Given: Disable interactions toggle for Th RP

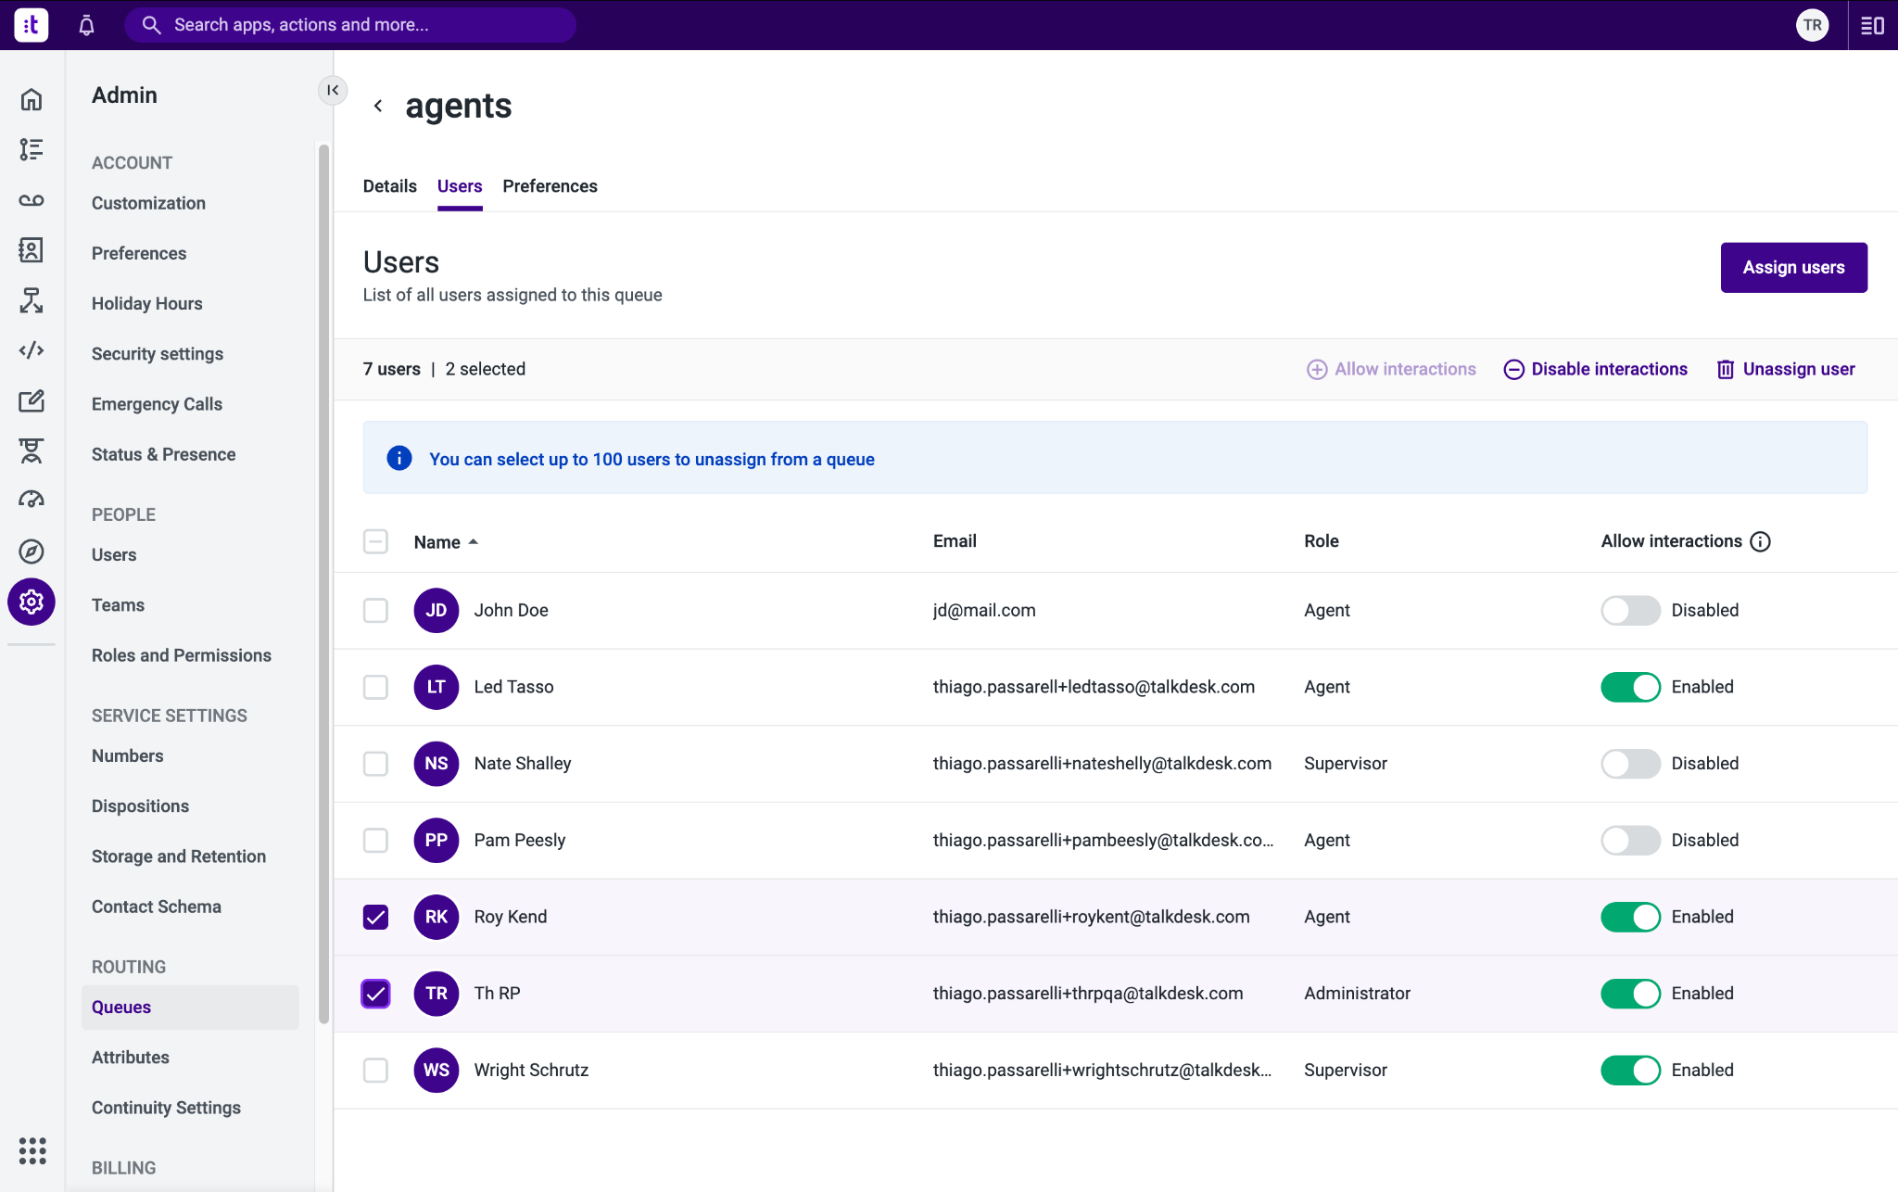Looking at the screenshot, I should click(x=1630, y=994).
